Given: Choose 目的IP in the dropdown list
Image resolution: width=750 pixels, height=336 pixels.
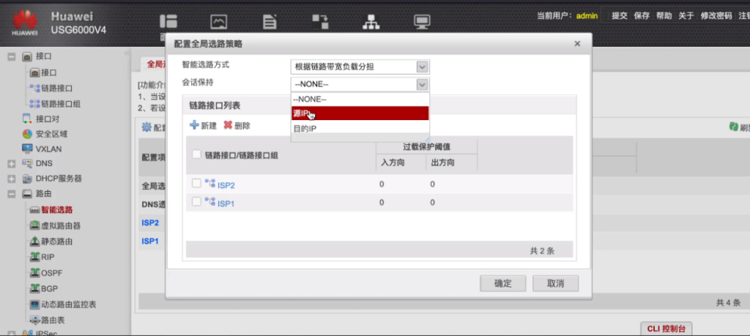Looking at the screenshot, I should pyautogui.click(x=360, y=129).
